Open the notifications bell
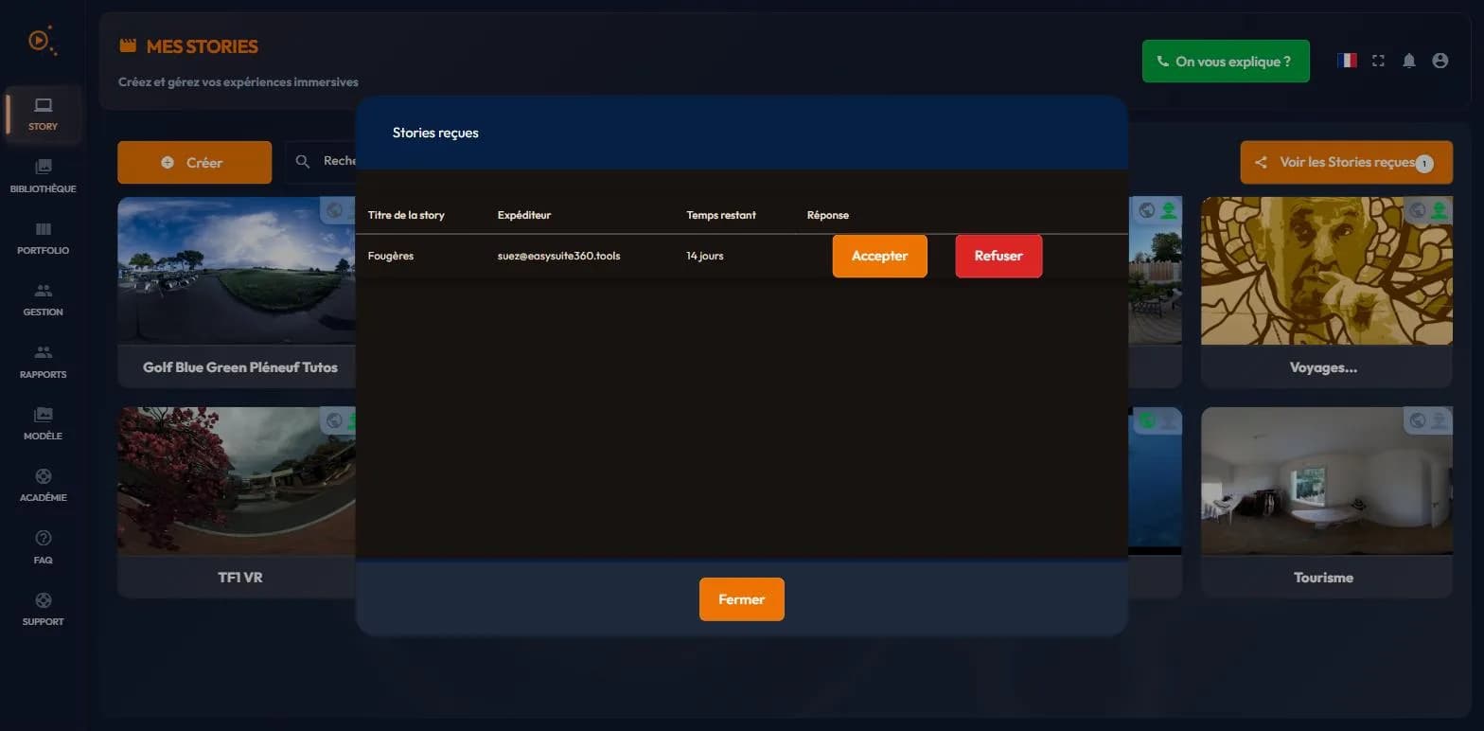The height and width of the screenshot is (731, 1484). [x=1409, y=61]
